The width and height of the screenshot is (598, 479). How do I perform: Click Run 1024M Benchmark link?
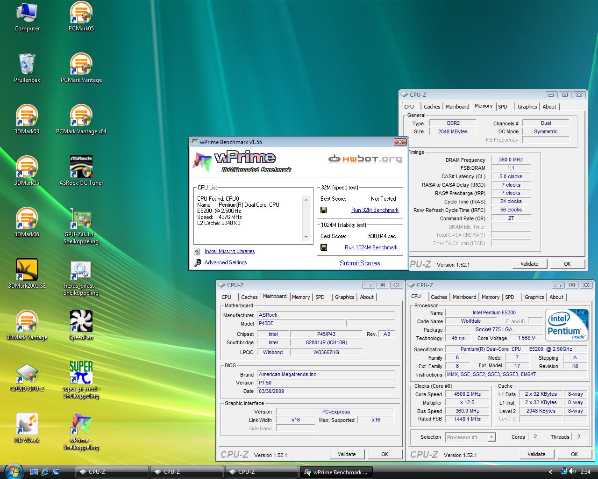(x=371, y=247)
